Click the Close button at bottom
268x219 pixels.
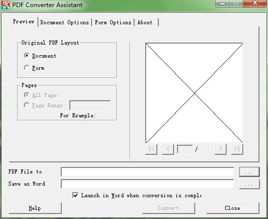[x=233, y=208]
